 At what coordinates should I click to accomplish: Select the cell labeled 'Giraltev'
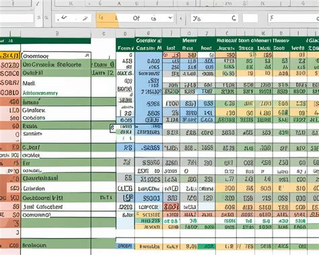click(56, 110)
